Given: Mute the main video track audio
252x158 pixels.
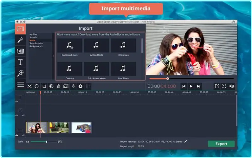Looking at the screenshot, I should [23, 135].
